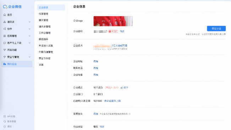This screenshot has width=231, height=130.
Task: Click the 退出 logout icon
Action: pyautogui.click(x=5, y=126)
